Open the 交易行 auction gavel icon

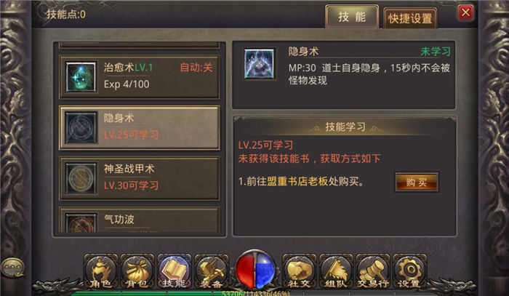(x=372, y=272)
